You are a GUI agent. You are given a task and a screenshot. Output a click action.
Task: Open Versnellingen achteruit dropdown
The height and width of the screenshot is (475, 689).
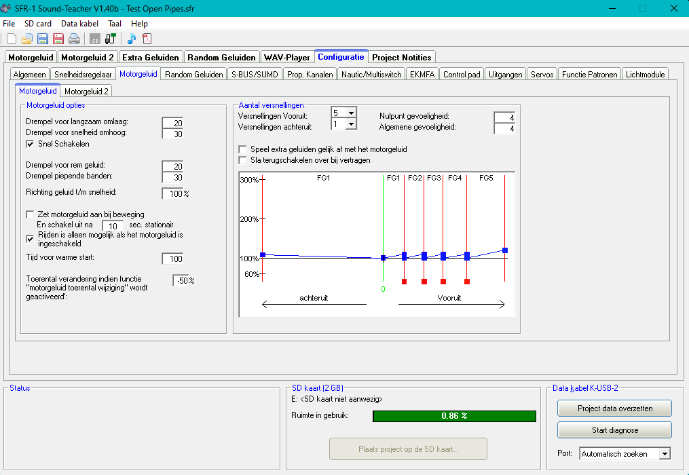click(x=351, y=124)
